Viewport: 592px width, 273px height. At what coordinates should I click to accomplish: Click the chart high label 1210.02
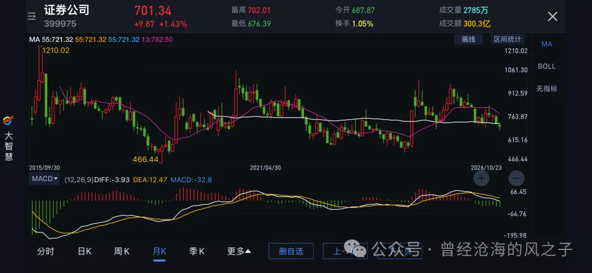[56, 50]
